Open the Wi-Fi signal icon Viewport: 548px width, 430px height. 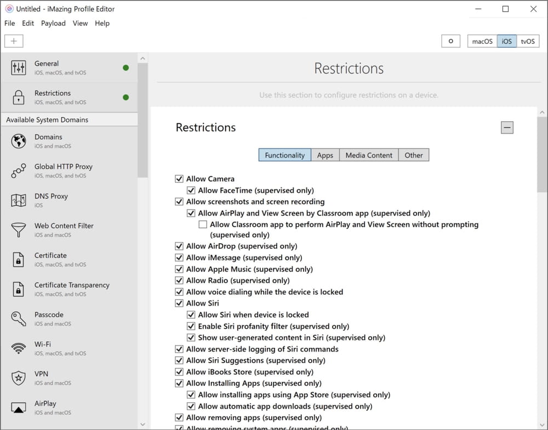coord(19,348)
